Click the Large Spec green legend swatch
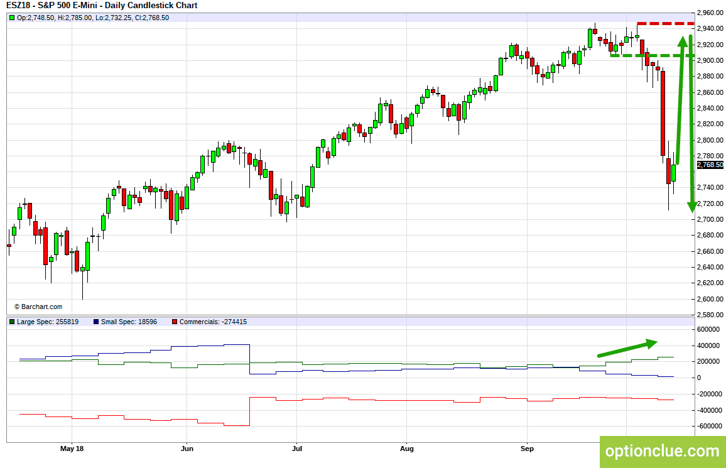 tap(11, 322)
